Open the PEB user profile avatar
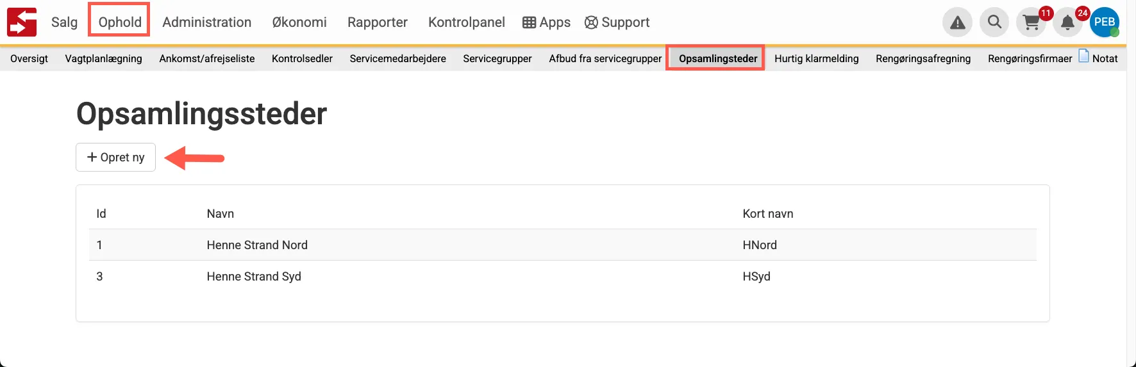 [1104, 22]
